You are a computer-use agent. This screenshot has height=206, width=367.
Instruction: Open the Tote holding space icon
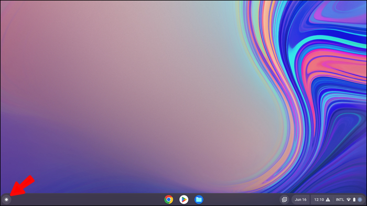[284, 200]
